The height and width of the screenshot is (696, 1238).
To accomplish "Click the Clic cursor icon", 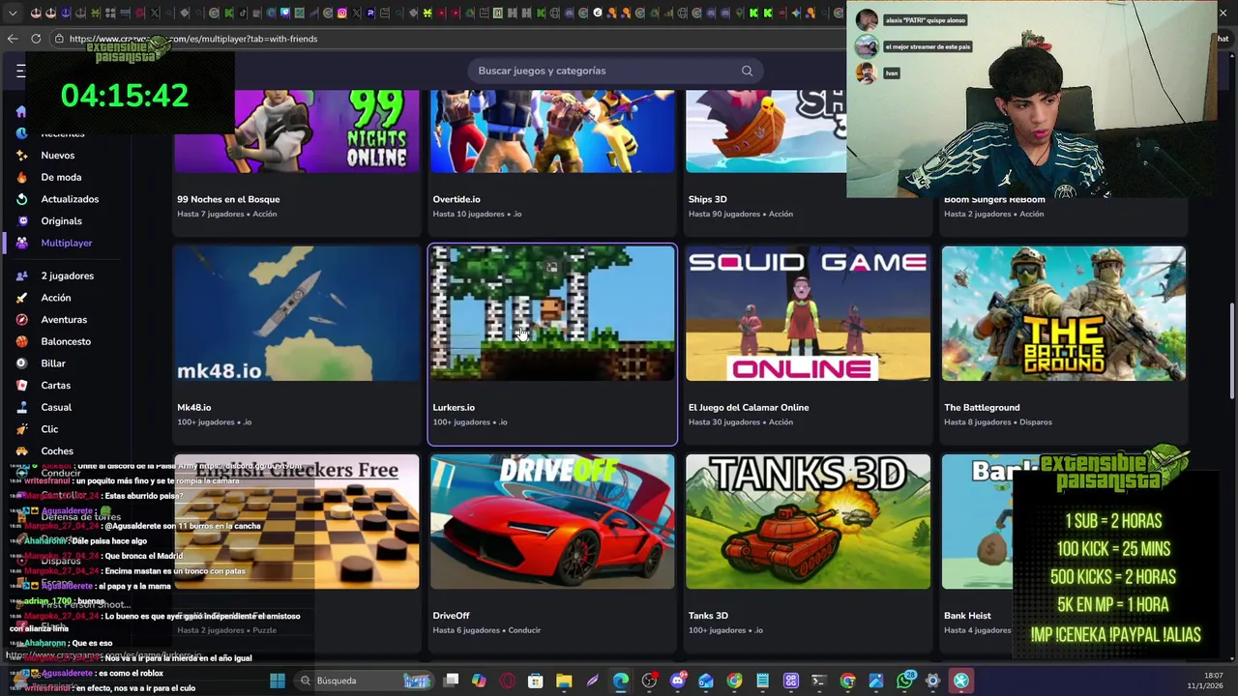I will click(21, 429).
